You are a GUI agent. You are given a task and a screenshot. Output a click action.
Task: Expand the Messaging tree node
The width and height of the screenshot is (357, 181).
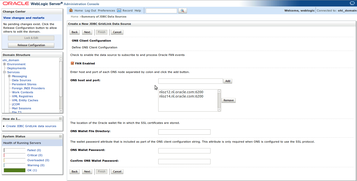[x=9, y=76]
